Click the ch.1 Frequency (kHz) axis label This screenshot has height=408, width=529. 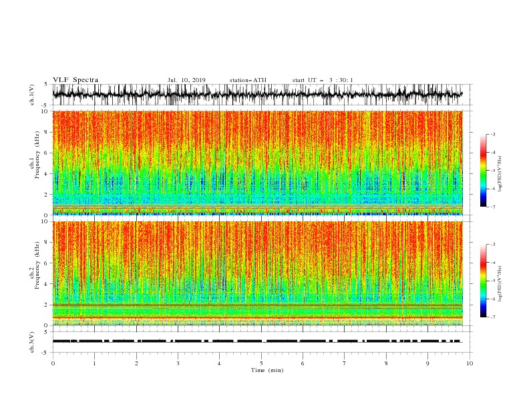[35, 155]
